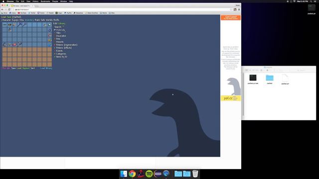Open Spotlight search in menu bar
319x179 pixels.
click(x=311, y=1)
